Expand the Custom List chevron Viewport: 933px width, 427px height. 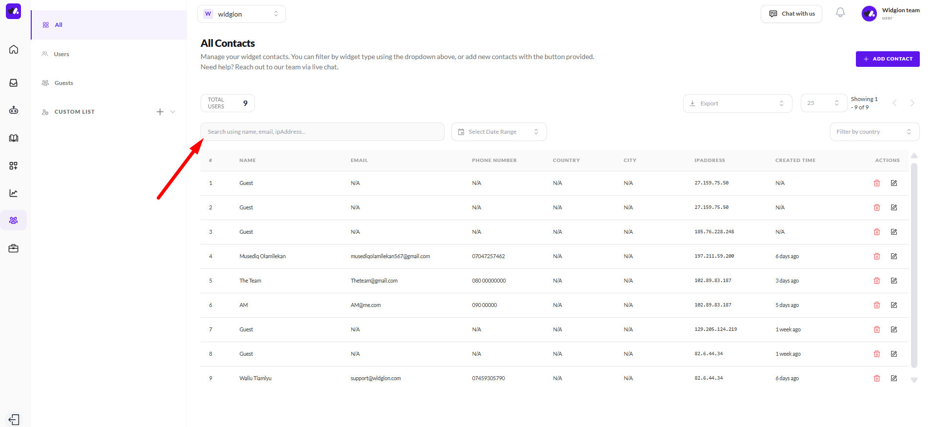(173, 112)
